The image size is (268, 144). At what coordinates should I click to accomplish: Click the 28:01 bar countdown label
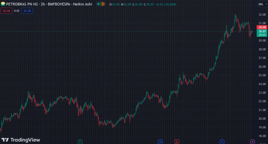[x=262, y=35]
